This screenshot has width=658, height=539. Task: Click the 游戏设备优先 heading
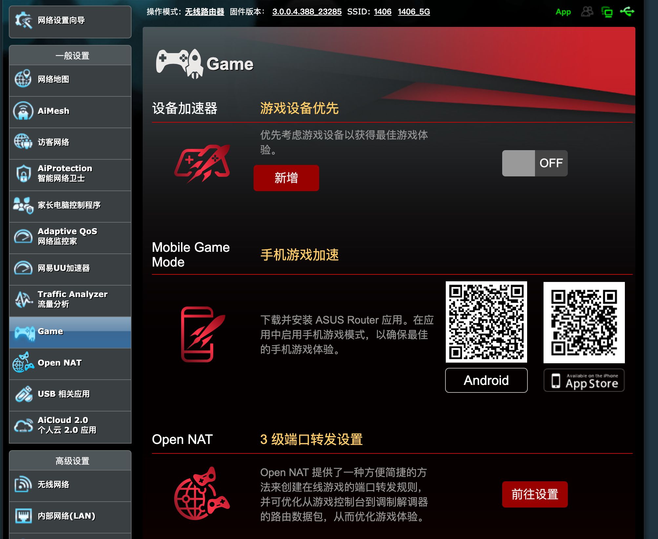point(299,108)
